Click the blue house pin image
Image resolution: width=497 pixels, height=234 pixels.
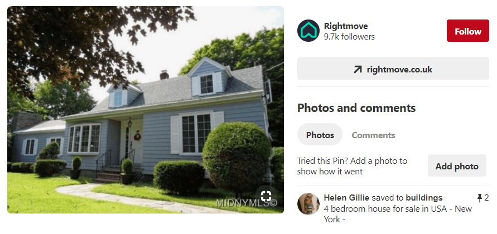146,110
